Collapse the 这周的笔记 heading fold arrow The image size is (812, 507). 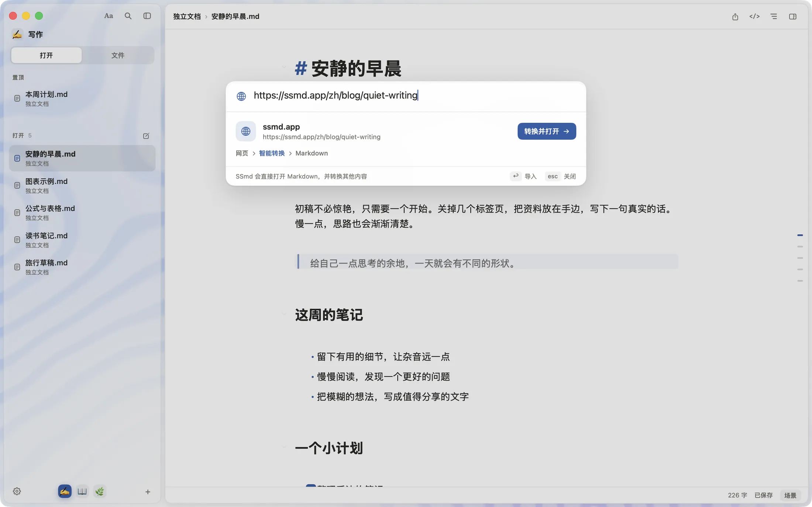pos(283,314)
